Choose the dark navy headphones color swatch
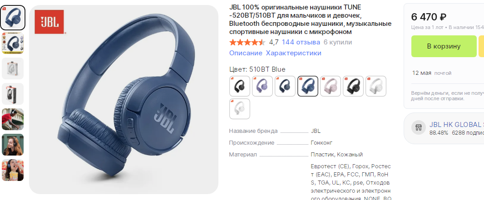Screen dimensions: 484x200 [285, 86]
